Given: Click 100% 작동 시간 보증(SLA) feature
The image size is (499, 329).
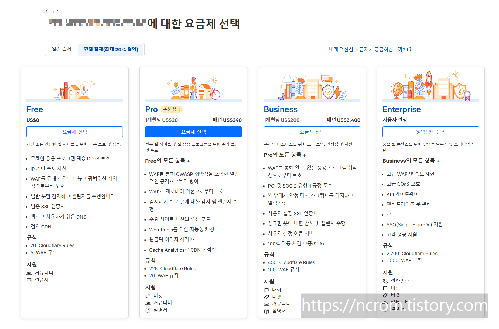Looking at the screenshot, I should (296, 244).
